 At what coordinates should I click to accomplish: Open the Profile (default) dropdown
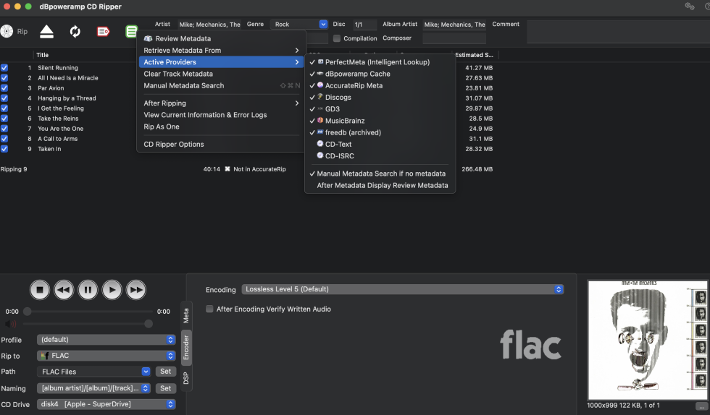pos(106,340)
